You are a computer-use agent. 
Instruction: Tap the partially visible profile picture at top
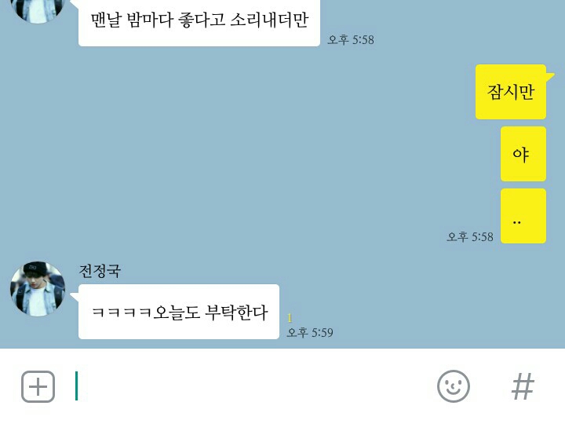tap(38, 12)
